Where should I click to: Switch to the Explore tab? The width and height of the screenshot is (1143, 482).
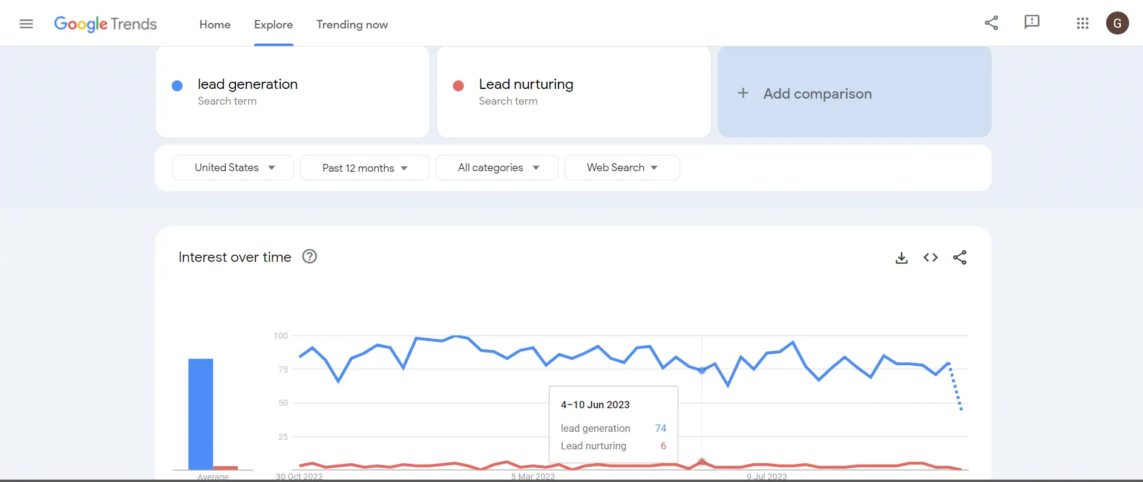tap(273, 25)
